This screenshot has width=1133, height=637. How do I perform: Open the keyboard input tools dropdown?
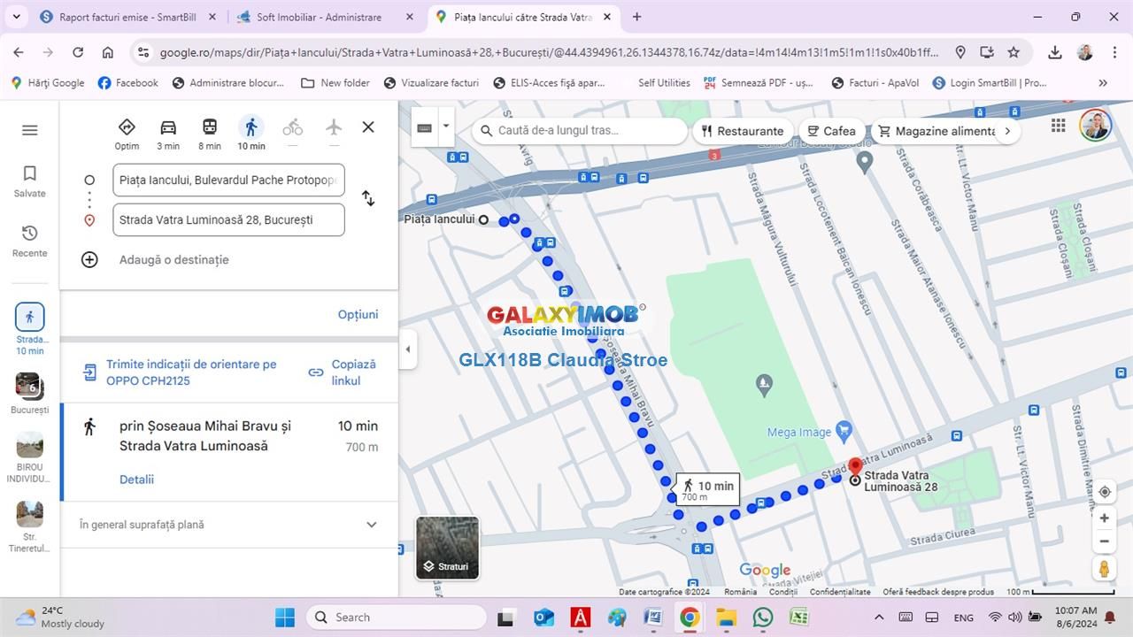(x=445, y=127)
